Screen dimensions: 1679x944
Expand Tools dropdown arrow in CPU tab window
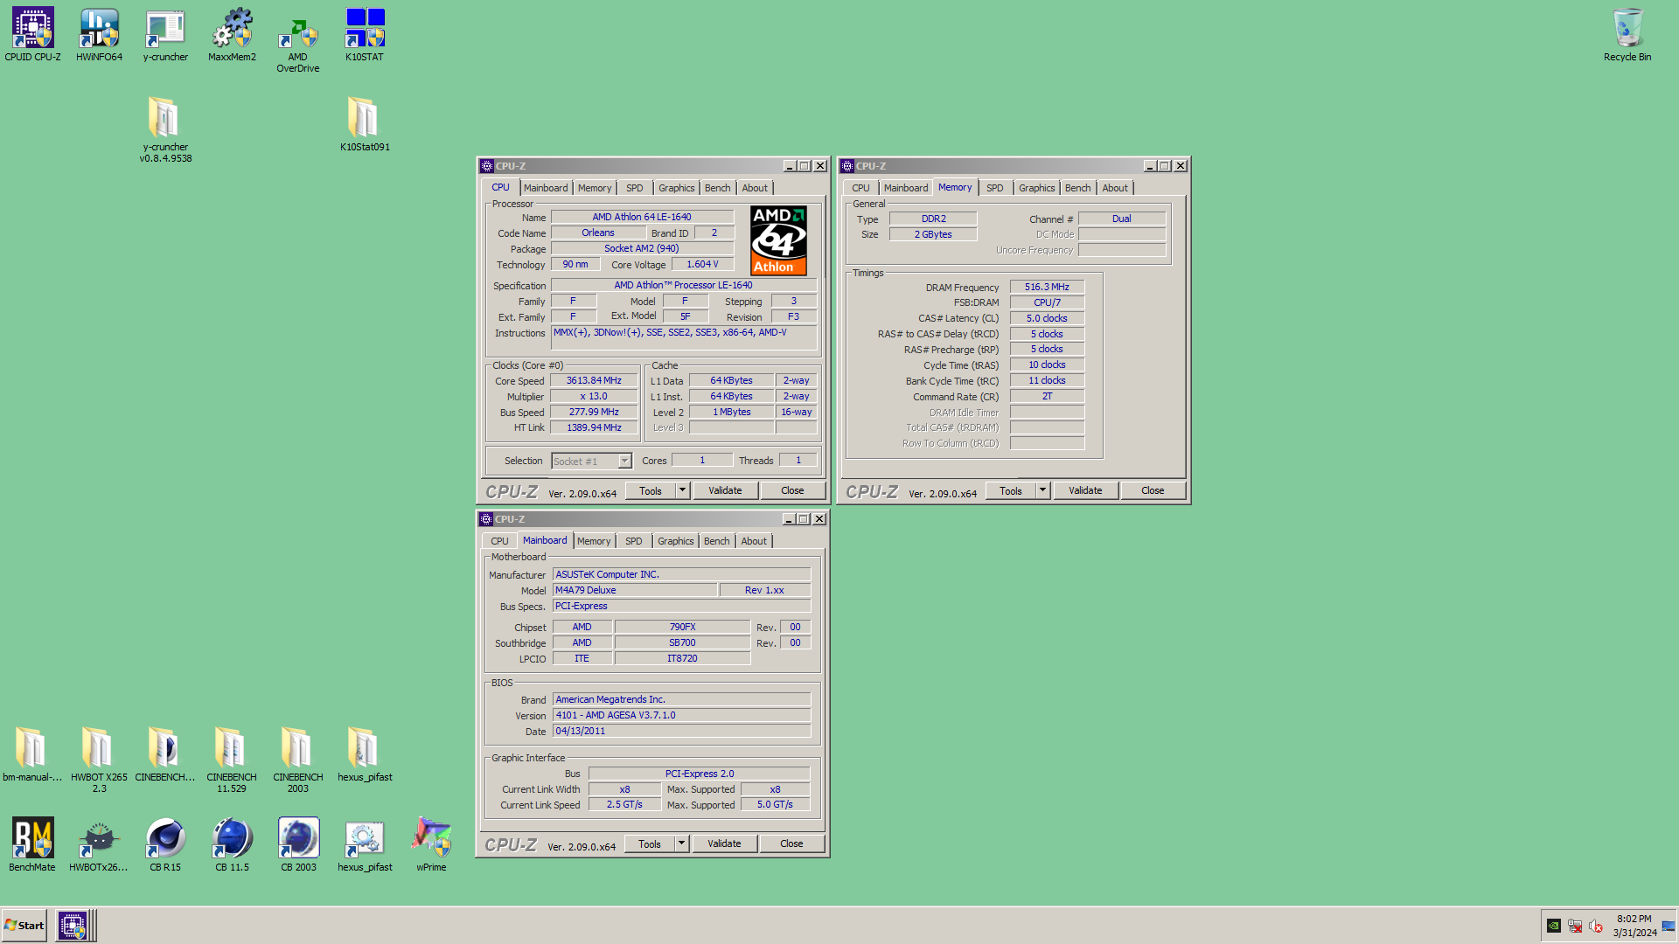[x=683, y=490]
